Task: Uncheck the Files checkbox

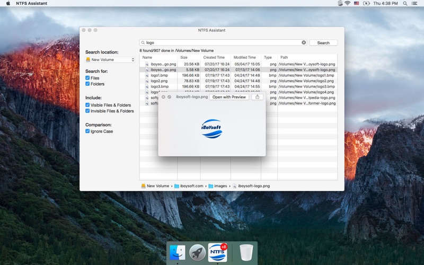Action: [87, 78]
